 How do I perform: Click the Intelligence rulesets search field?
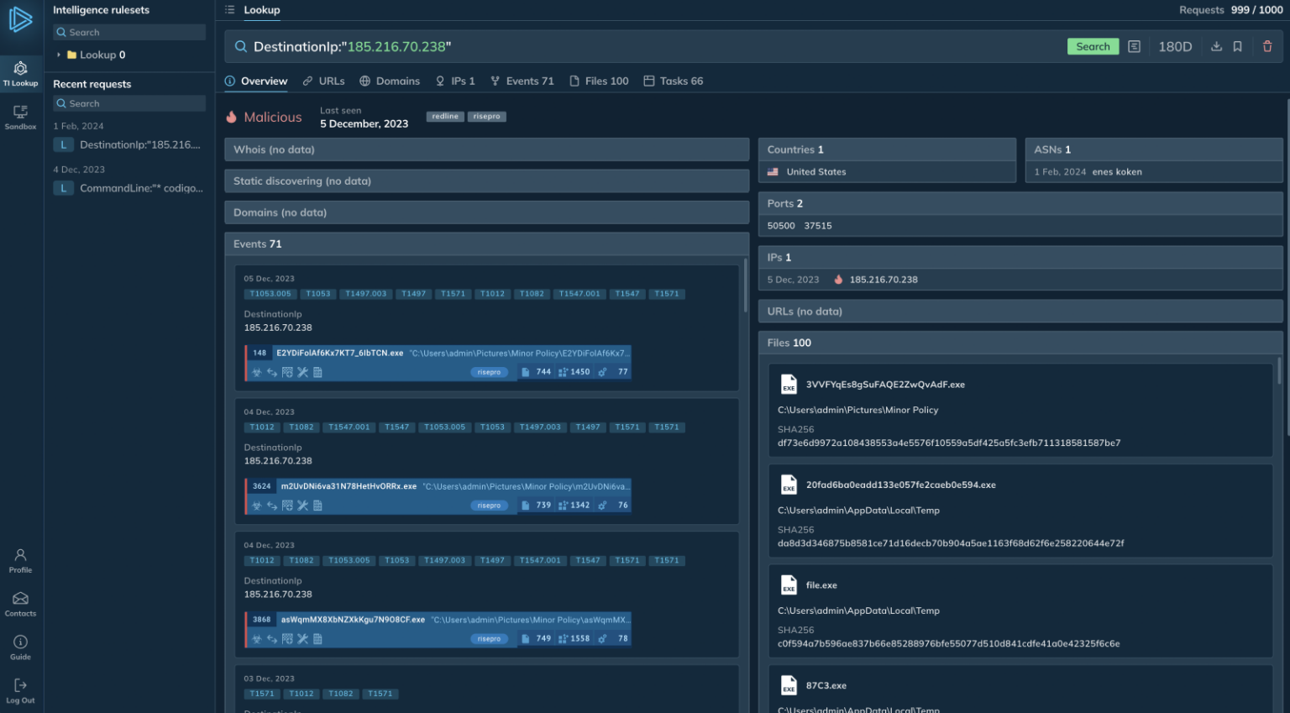[129, 33]
